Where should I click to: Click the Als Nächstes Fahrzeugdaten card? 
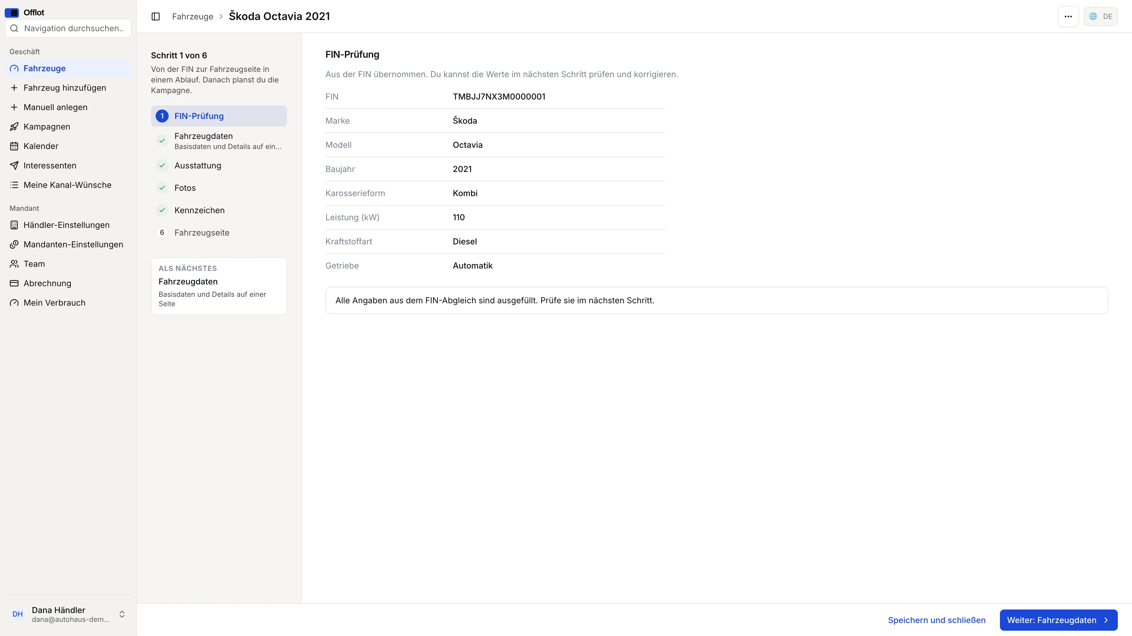click(219, 286)
